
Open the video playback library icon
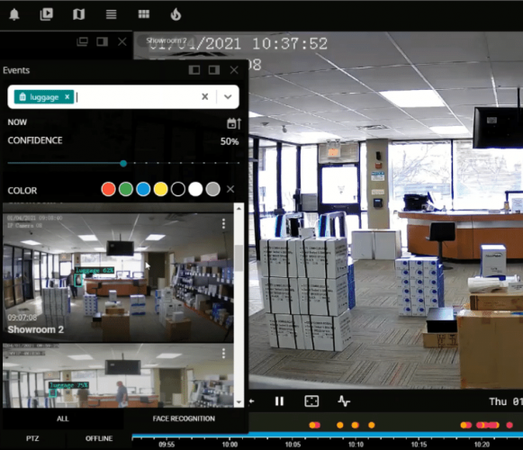point(47,14)
